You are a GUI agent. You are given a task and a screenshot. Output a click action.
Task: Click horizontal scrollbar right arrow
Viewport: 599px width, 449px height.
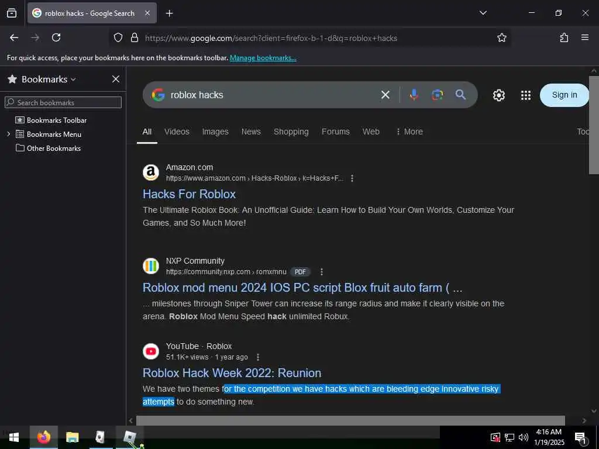tap(584, 421)
